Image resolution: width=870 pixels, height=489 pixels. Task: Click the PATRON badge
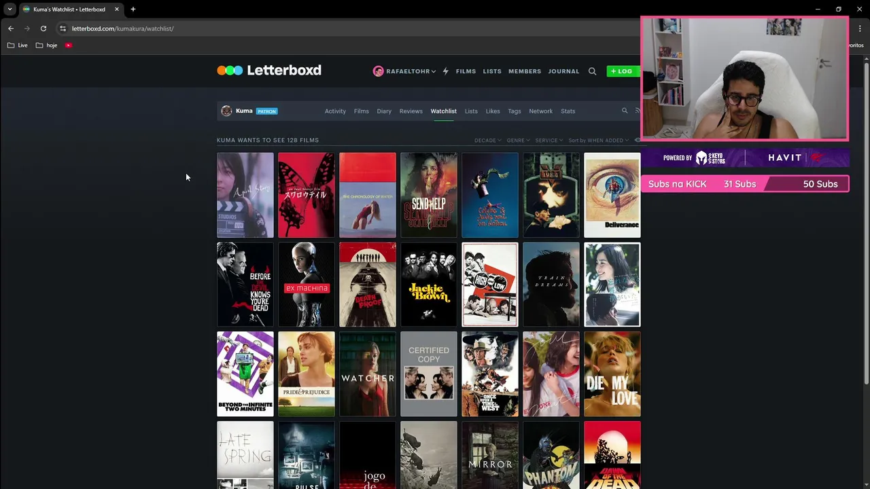pyautogui.click(x=266, y=111)
